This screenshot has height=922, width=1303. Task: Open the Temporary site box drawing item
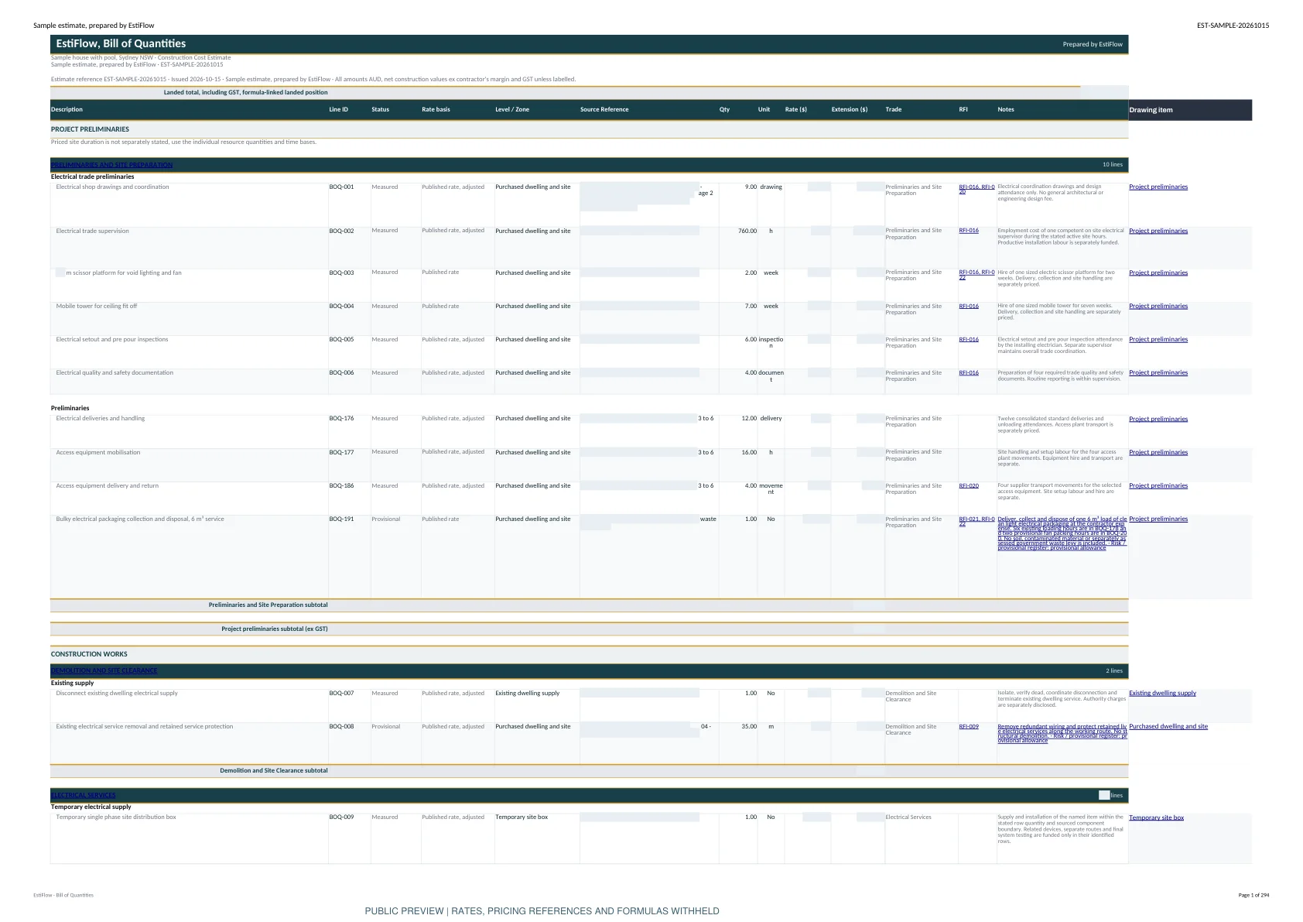click(1156, 817)
